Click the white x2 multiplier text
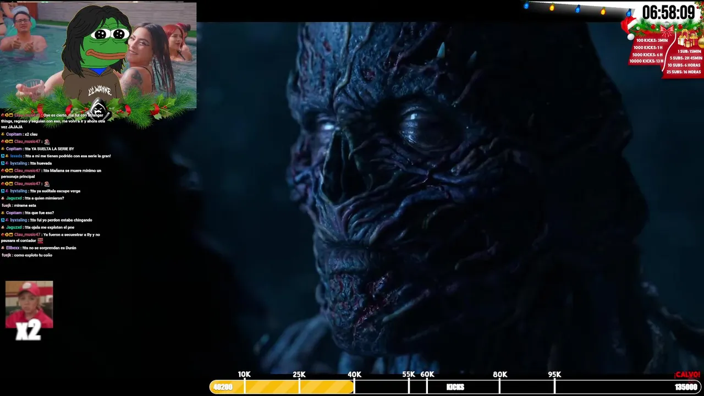The width and height of the screenshot is (704, 396). pos(28,331)
